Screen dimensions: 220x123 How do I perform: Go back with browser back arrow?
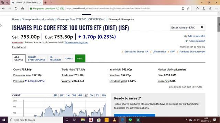coord(3,9)
